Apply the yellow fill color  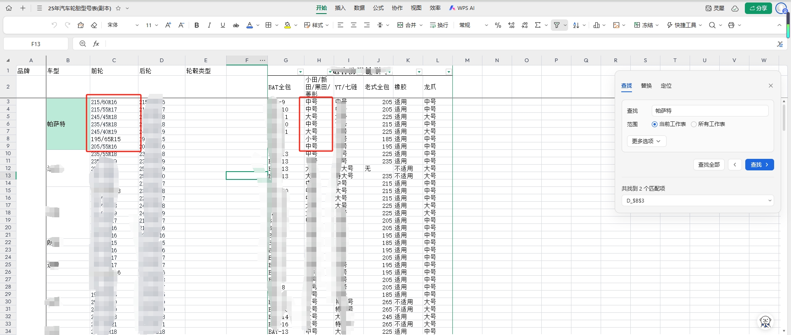coord(288,25)
